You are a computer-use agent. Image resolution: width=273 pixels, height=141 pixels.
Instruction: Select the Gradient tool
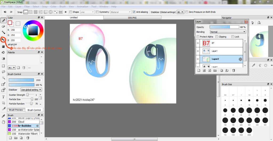point(3,59)
